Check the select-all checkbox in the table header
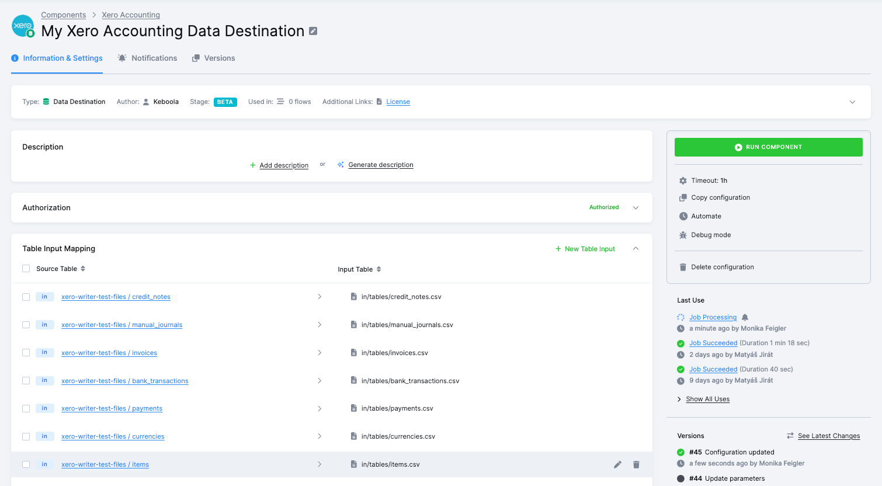The image size is (882, 486). click(x=26, y=268)
